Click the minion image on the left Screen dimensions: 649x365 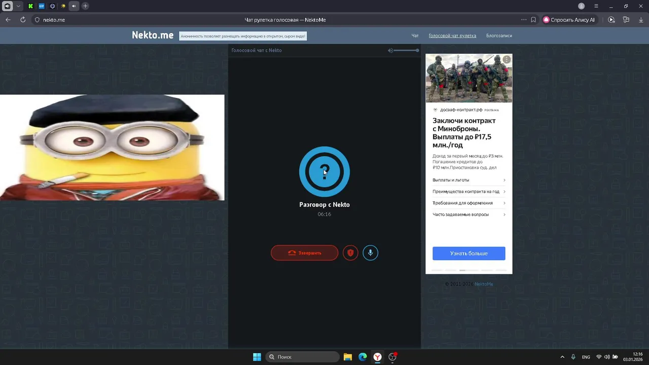(x=112, y=148)
